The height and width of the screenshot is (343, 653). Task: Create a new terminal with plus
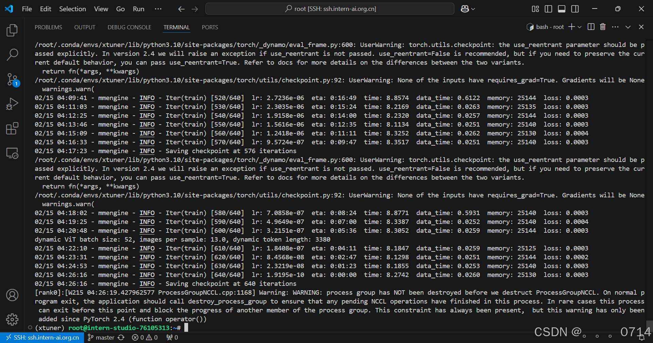[571, 27]
